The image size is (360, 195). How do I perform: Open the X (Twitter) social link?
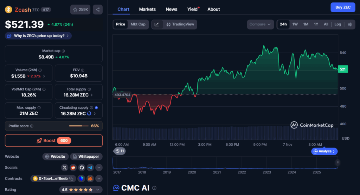tap(64, 168)
